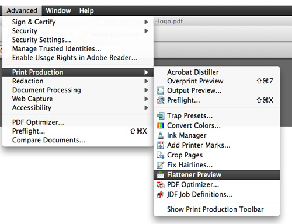This screenshot has width=292, height=224.
Task: Click the Crop Pages icon
Action: coord(161,155)
